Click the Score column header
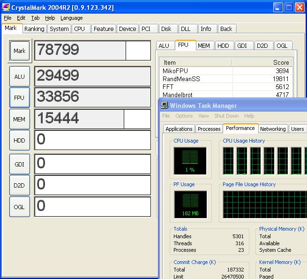 262,62
